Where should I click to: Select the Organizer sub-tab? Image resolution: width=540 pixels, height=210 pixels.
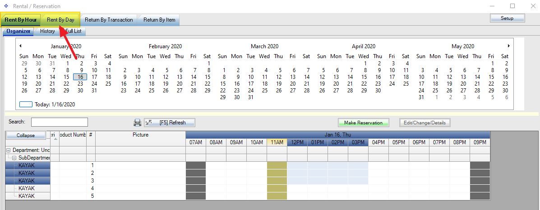tap(18, 32)
